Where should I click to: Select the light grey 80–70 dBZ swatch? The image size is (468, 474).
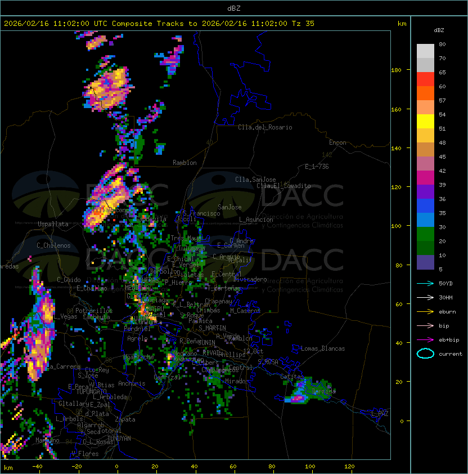425,51
